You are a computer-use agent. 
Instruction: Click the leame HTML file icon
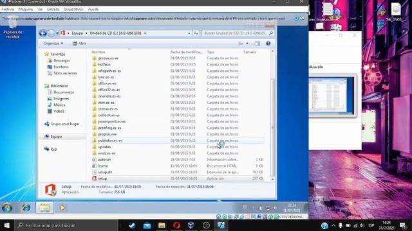pos(95,166)
